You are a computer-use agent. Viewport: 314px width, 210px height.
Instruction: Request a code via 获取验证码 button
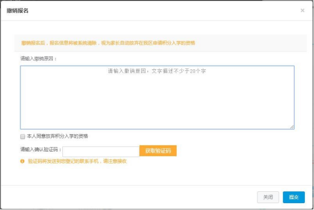[158, 150]
